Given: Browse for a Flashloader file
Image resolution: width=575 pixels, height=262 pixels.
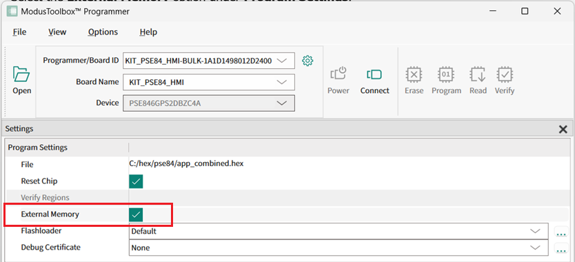Looking at the screenshot, I should pos(561,232).
